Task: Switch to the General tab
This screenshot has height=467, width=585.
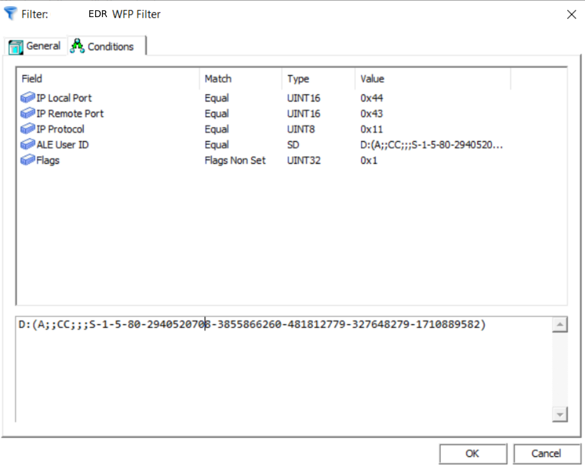Action: [36, 46]
